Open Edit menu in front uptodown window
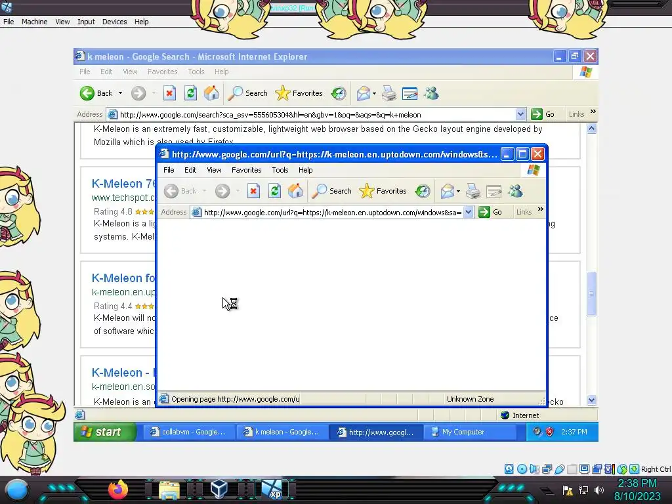The image size is (672, 504). click(190, 170)
